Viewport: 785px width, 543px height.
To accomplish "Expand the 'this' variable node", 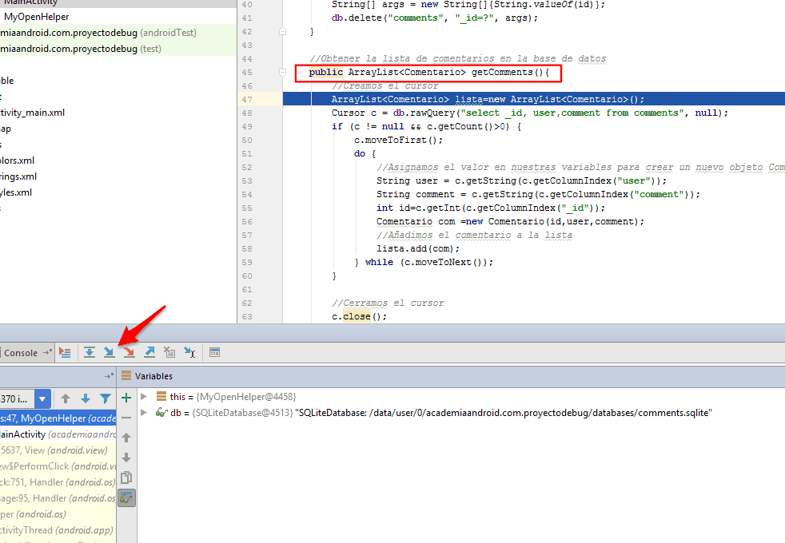I will click(x=144, y=397).
